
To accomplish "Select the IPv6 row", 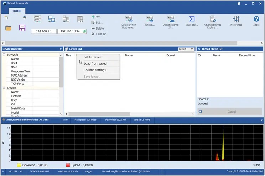I will click(32, 67).
